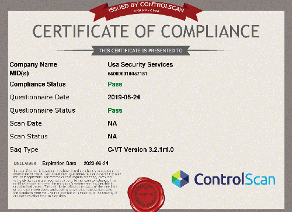Click the Saq Type label
292x212 pixels.
click(x=24, y=150)
